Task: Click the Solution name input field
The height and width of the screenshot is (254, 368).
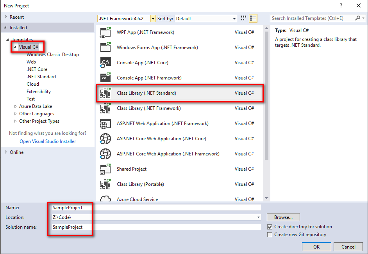Action: pyautogui.click(x=156, y=227)
